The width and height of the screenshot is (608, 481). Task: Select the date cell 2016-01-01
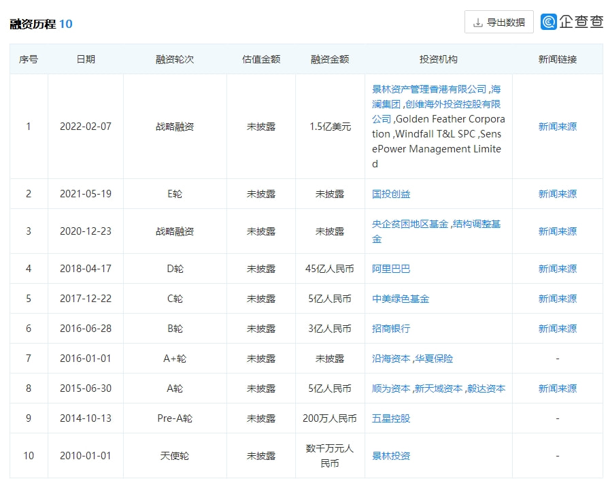(86, 359)
